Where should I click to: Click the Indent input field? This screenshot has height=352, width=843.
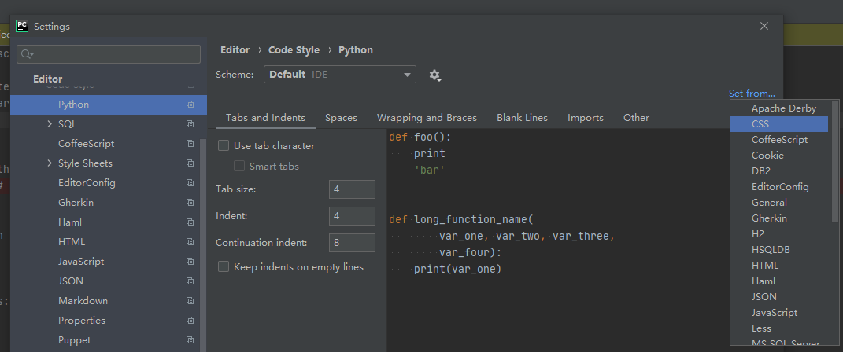pos(352,216)
